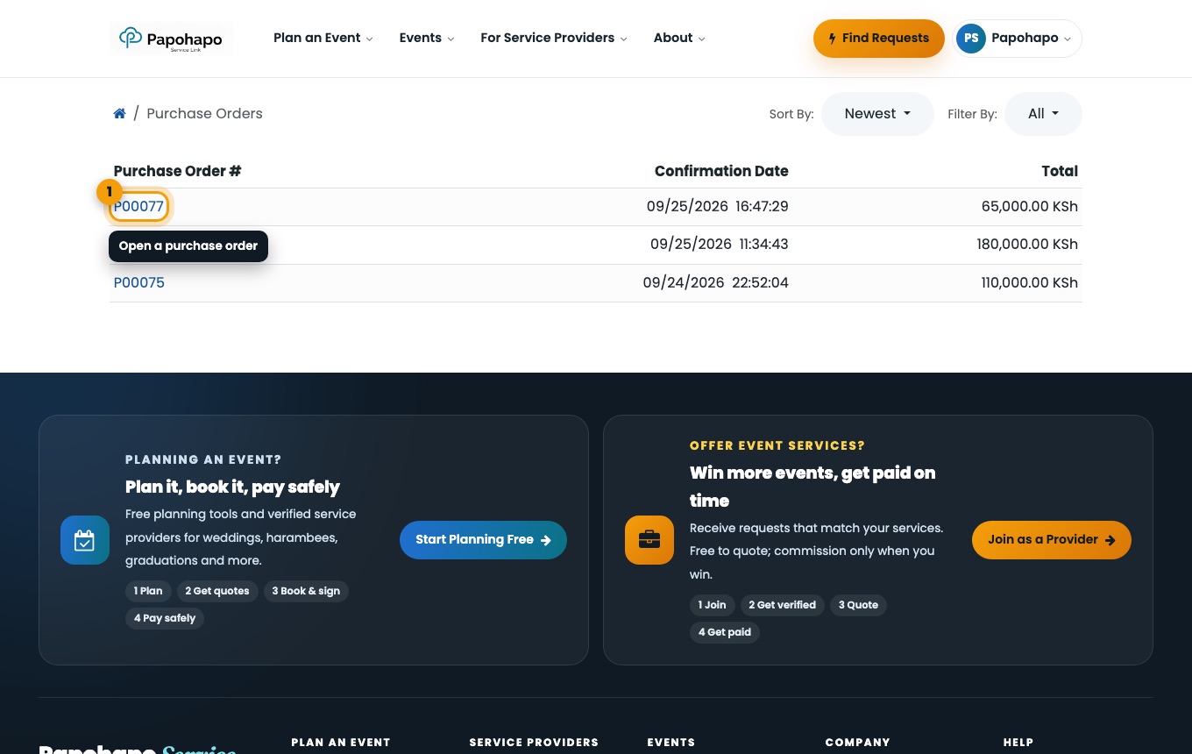1192x754 pixels.
Task: Click the 110,000.00 KSh total
Action: pos(1029,283)
